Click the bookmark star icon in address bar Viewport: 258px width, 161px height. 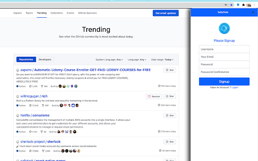pos(231,5)
